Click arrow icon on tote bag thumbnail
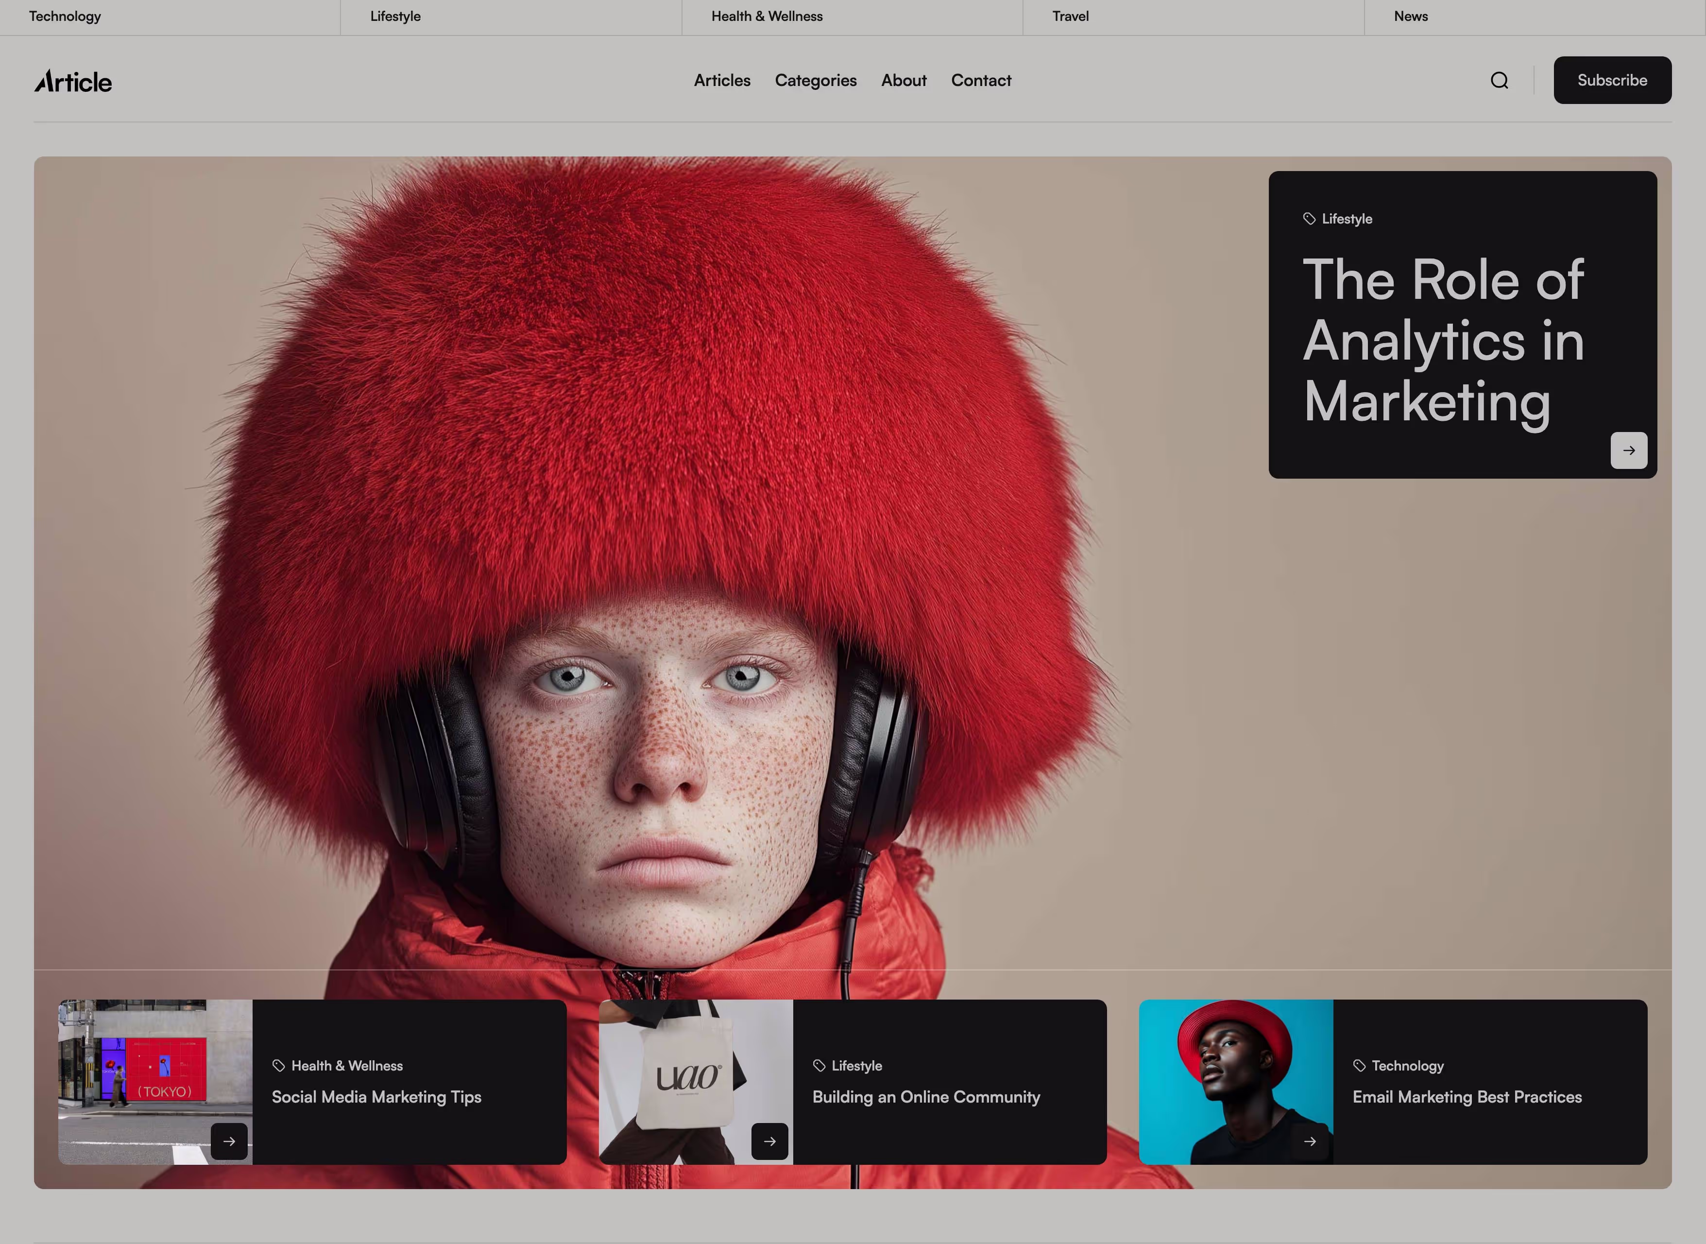Viewport: 1706px width, 1244px height. 769,1141
